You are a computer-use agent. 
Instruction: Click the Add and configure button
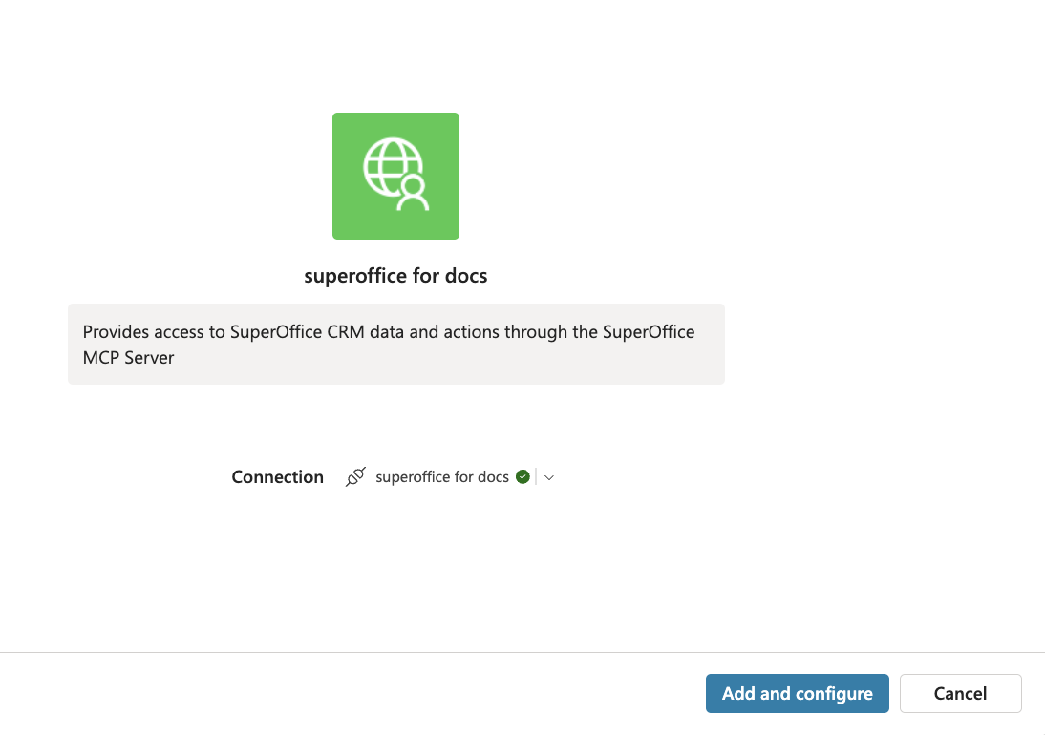pos(797,693)
